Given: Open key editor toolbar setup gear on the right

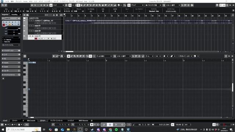Looking at the screenshot, I should (232, 56).
